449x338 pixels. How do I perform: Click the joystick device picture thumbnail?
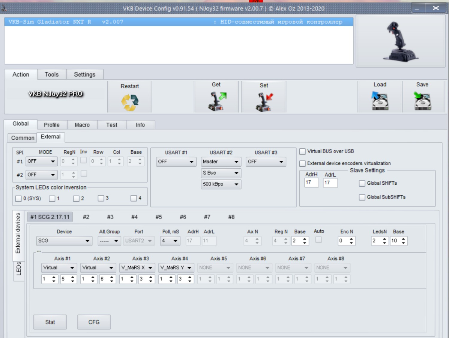pos(400,41)
